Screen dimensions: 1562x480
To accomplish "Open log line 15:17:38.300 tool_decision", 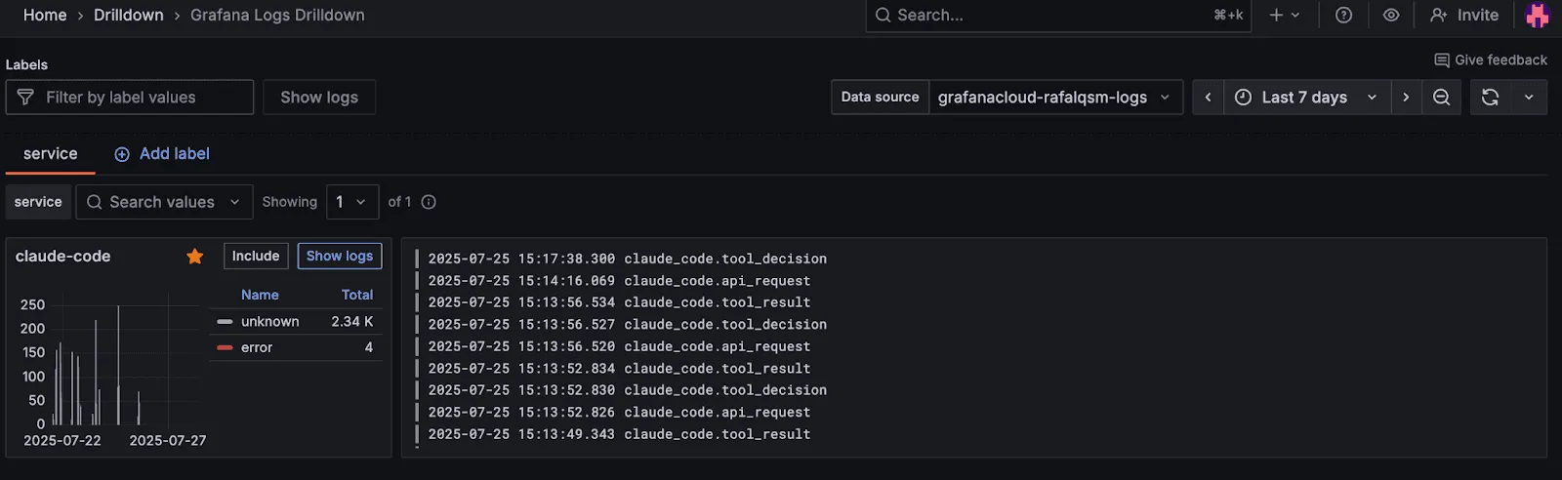I will coord(627,259).
